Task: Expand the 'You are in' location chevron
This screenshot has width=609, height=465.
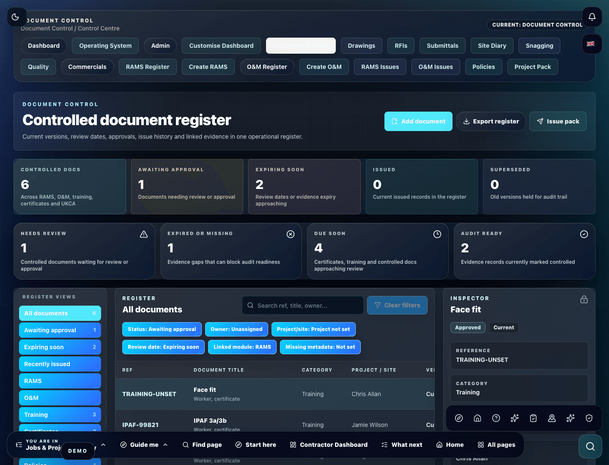Action: [103, 445]
